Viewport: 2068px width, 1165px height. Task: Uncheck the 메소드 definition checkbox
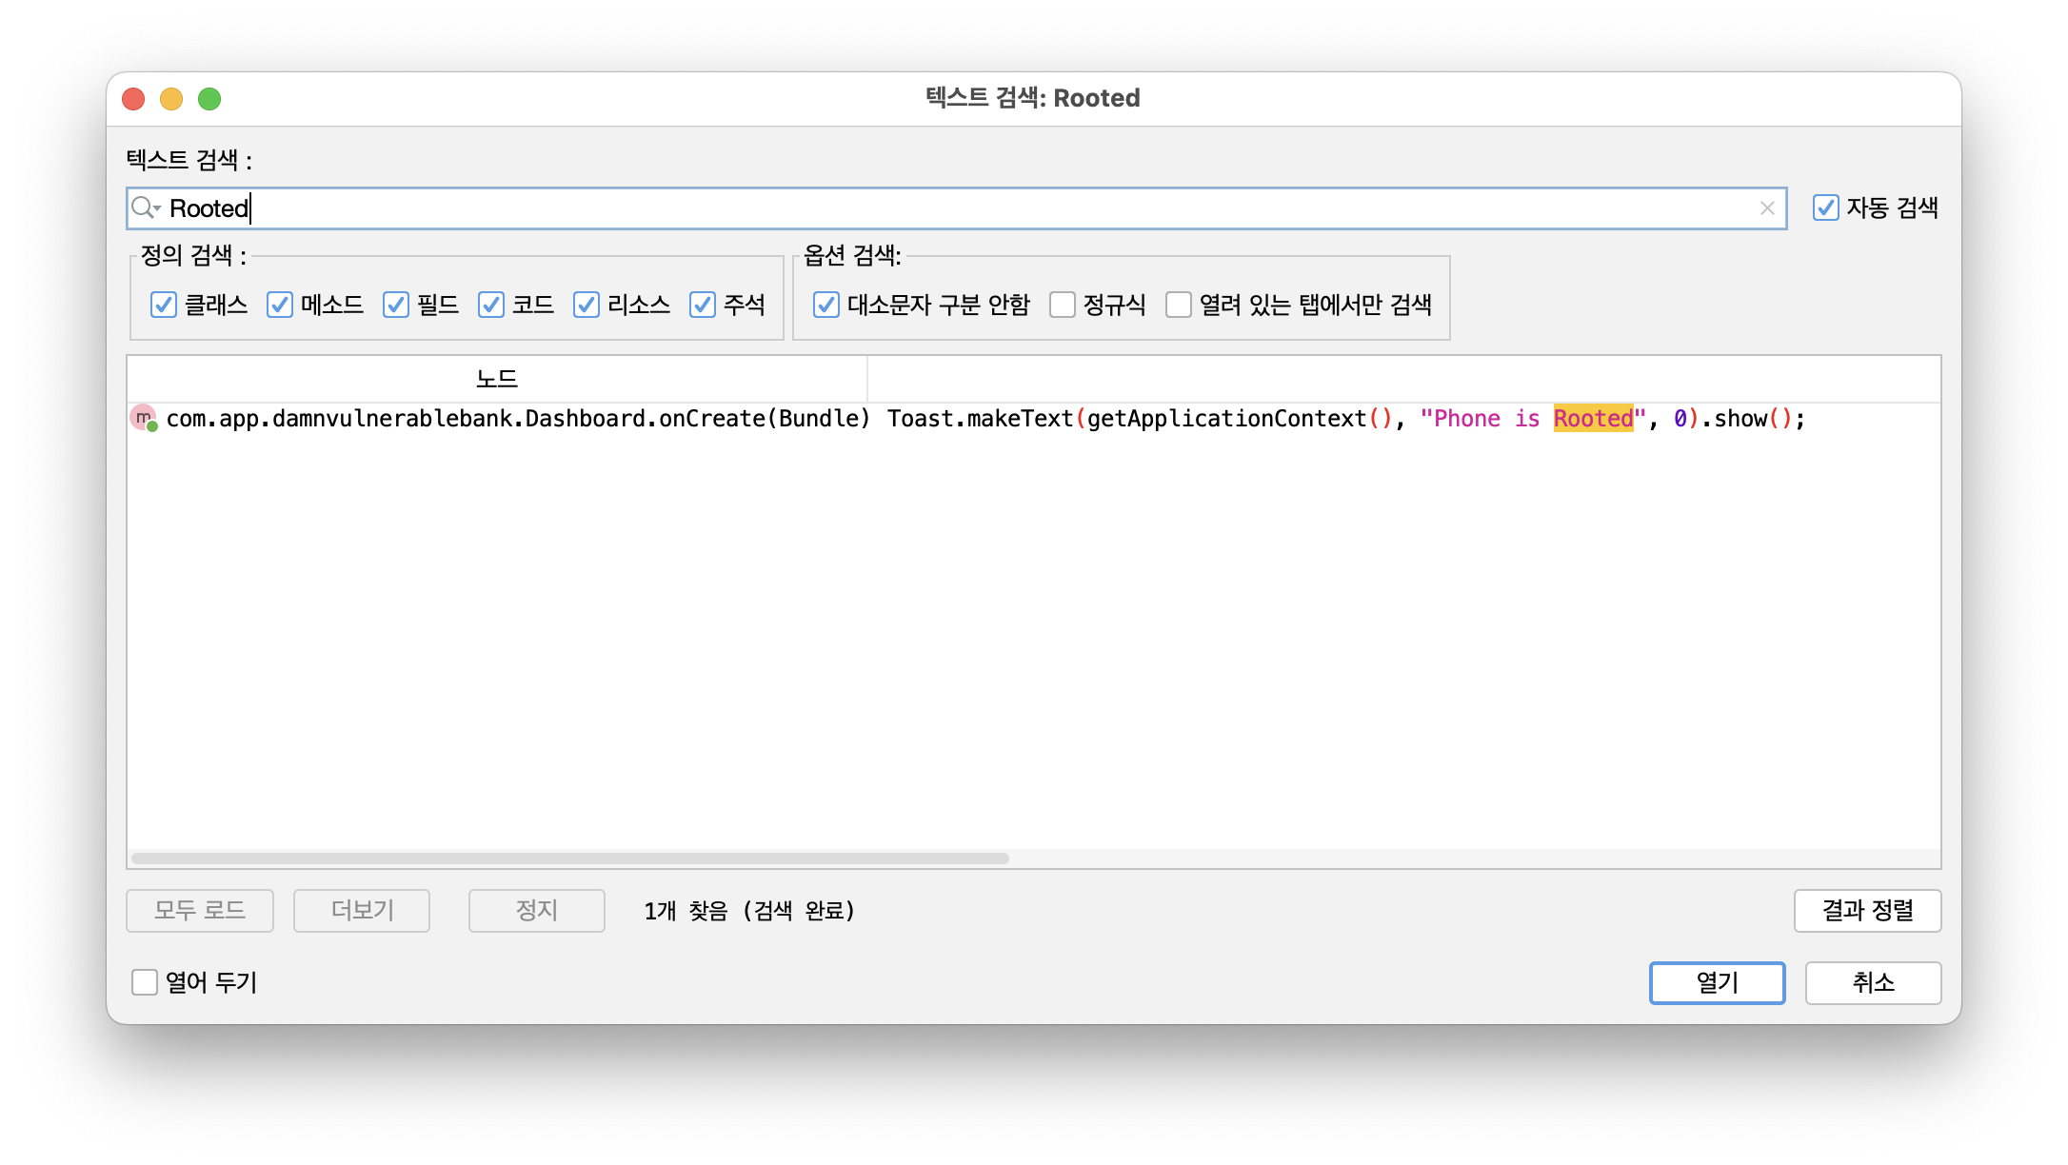[x=280, y=305]
